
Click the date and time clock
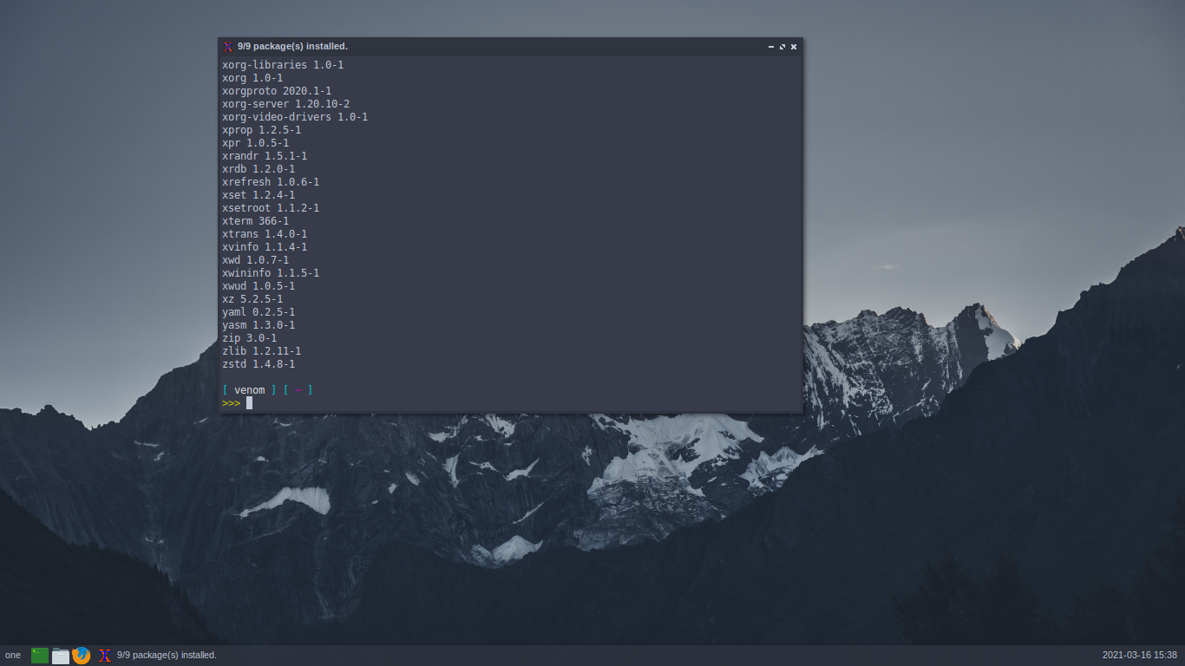click(1140, 656)
